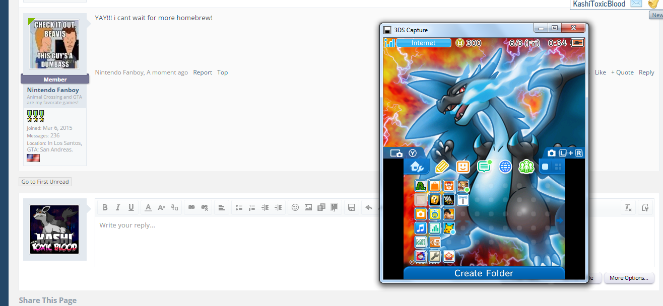663x306 pixels.
Task: Click the indent icon
Action: [278, 207]
